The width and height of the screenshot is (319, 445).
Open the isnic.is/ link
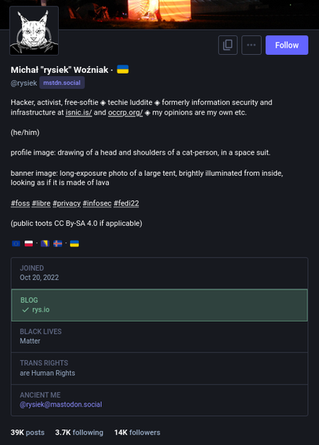(x=78, y=112)
